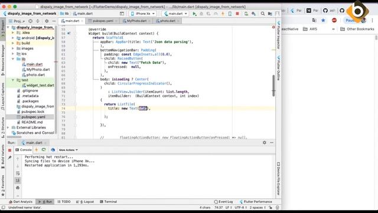Collapse the lib folder in project tree

(13, 59)
